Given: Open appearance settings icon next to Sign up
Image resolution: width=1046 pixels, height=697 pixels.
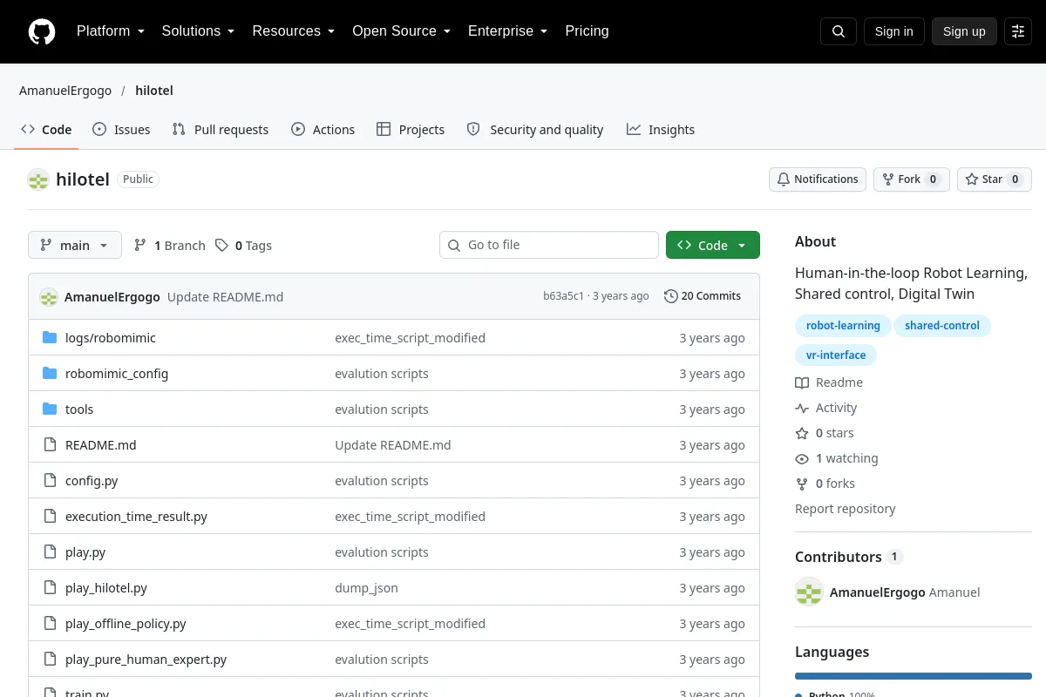Looking at the screenshot, I should coord(1018,31).
